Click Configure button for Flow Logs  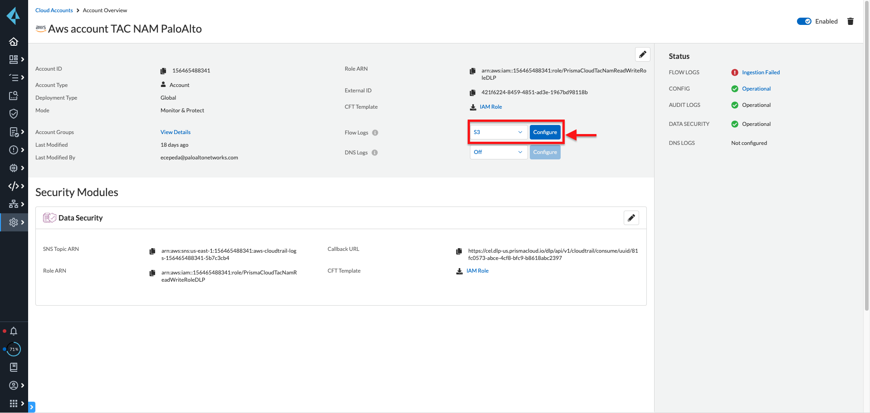point(545,132)
